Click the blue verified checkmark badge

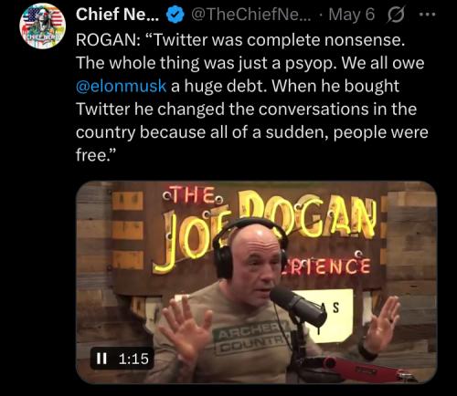tap(175, 16)
